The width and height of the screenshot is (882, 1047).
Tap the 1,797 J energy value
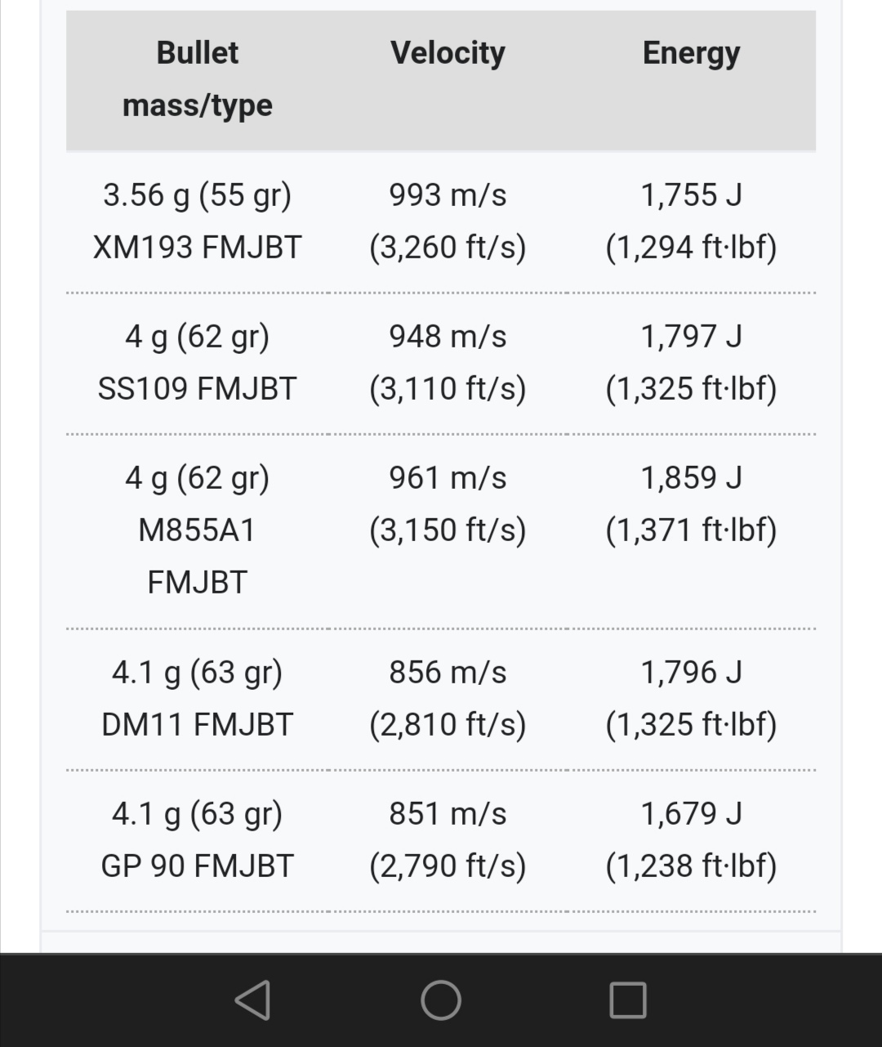coord(691,337)
